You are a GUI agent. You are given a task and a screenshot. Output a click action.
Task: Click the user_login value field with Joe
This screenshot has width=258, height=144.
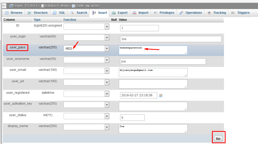171,39
